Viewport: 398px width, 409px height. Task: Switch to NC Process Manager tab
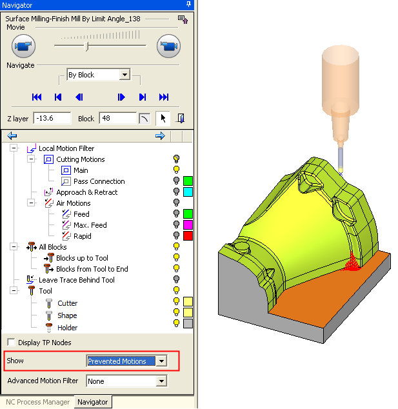tap(38, 402)
